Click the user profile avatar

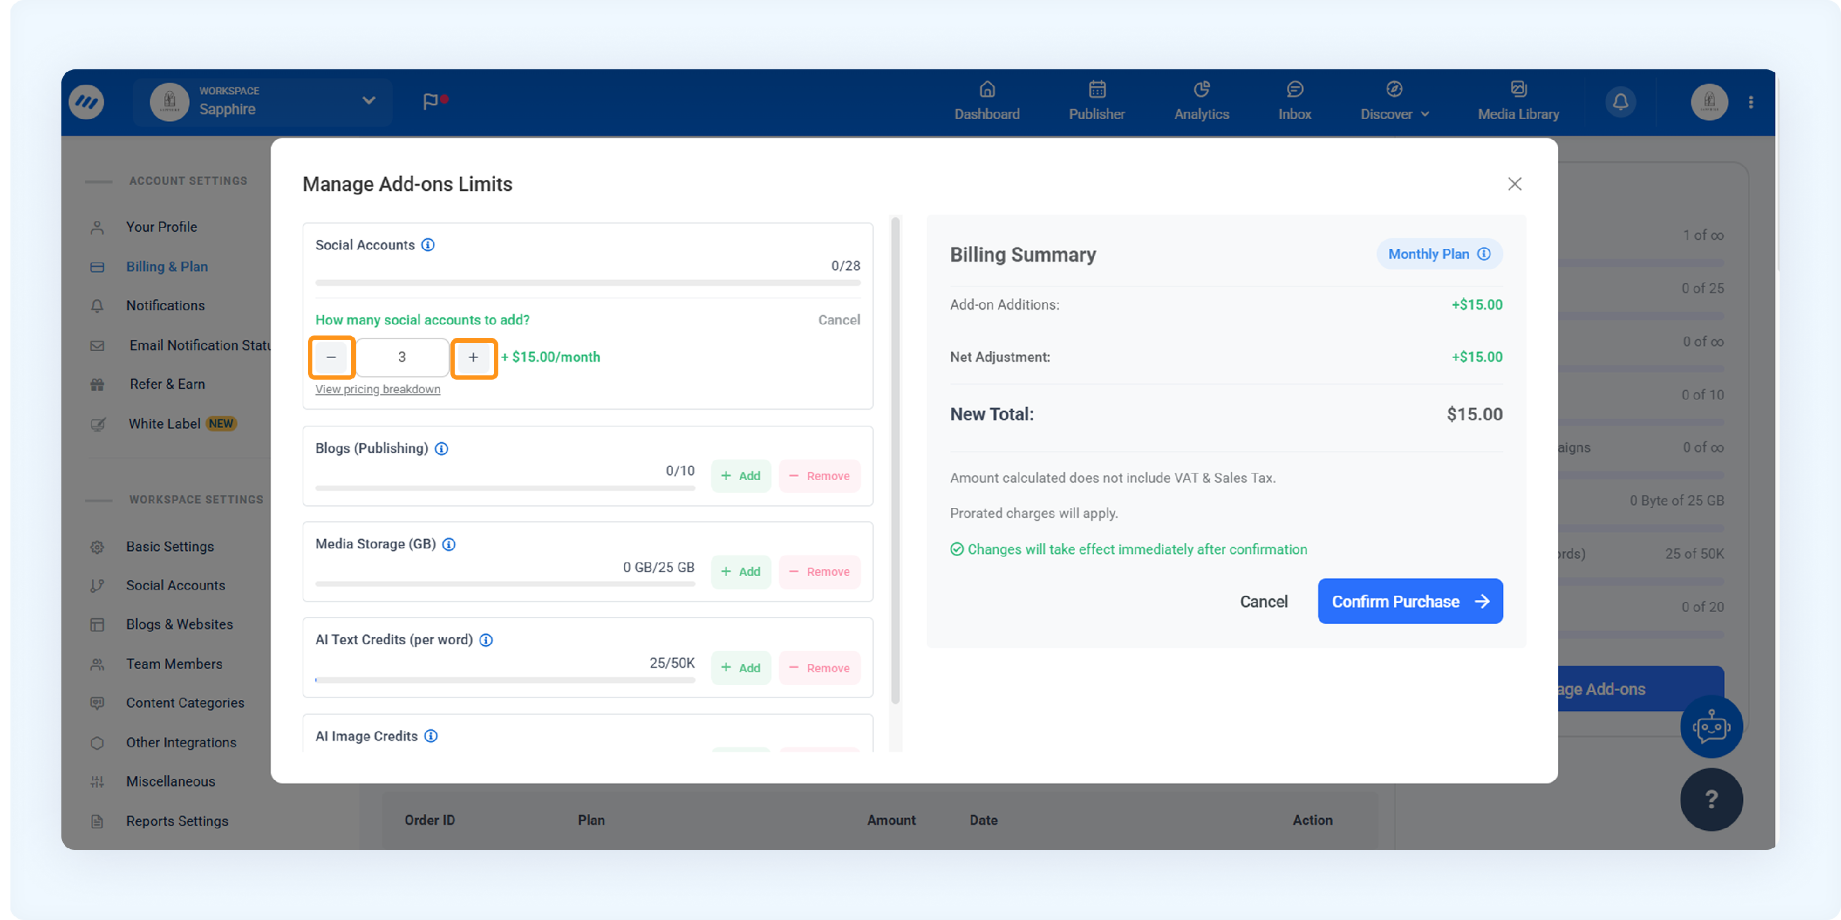click(1709, 102)
